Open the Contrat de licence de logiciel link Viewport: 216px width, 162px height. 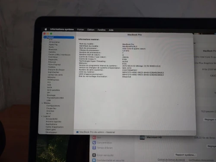(171, 159)
